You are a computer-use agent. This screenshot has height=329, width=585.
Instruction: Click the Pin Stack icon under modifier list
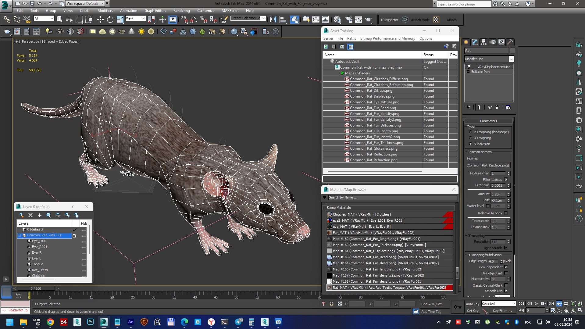tap(469, 107)
